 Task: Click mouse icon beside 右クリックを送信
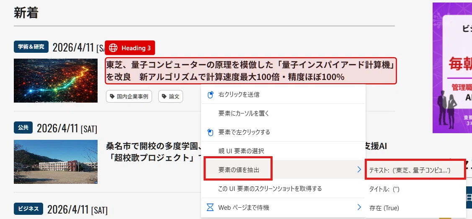[x=210, y=95]
